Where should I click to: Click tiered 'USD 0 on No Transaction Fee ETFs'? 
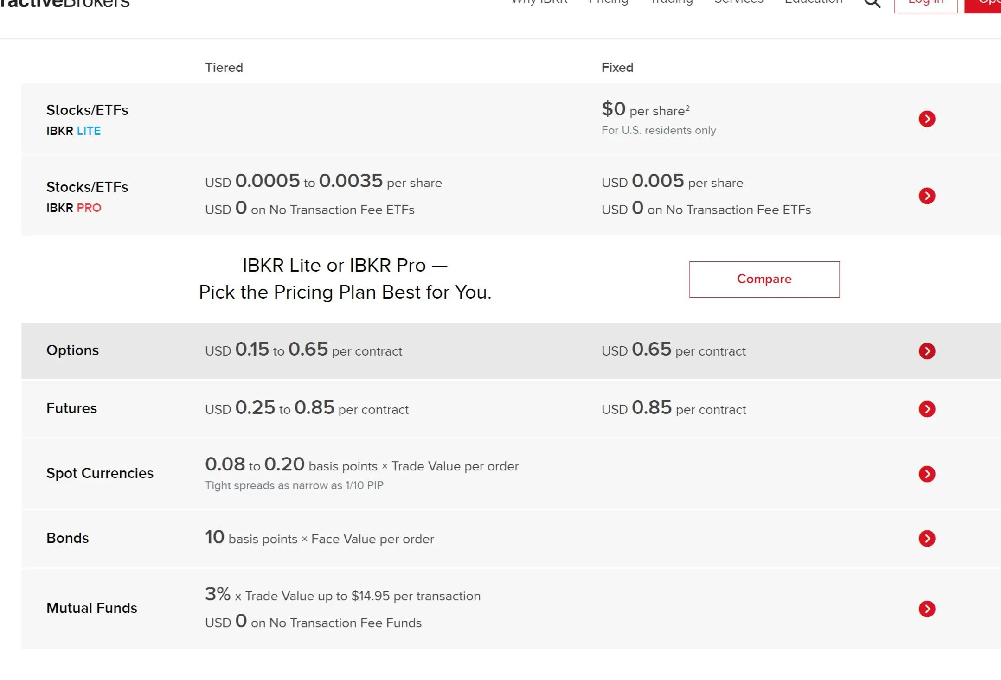point(310,208)
